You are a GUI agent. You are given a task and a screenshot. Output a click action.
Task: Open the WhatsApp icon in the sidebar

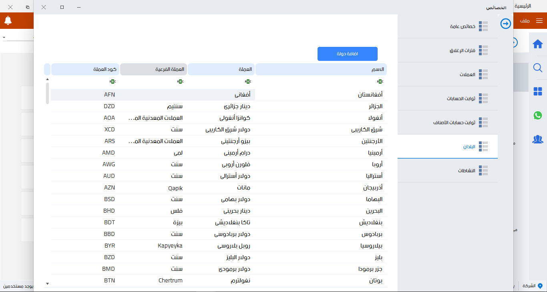pyautogui.click(x=537, y=116)
